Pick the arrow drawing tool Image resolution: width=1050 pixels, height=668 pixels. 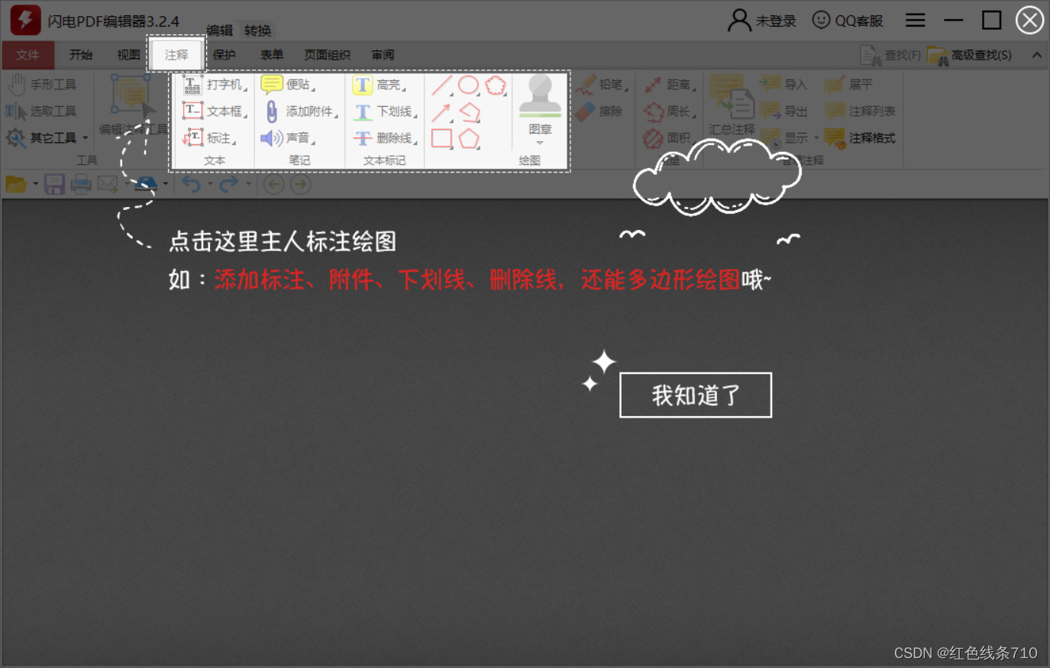[441, 112]
